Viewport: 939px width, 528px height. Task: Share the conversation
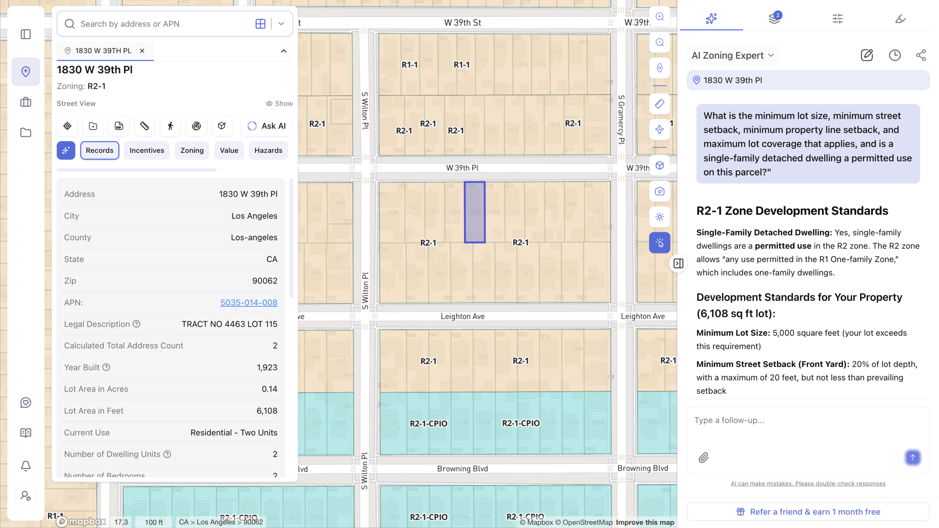[921, 55]
